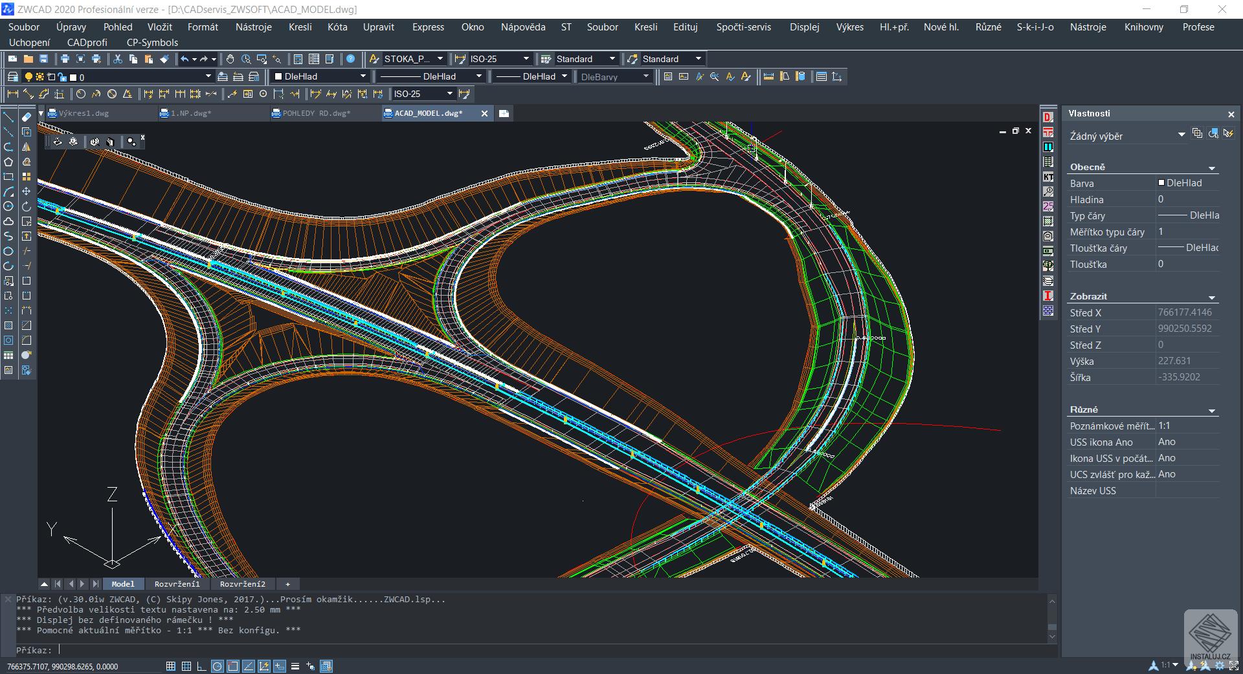Select the Rectangle drawing tool
This screenshot has height=674, width=1243.
pyautogui.click(x=8, y=177)
